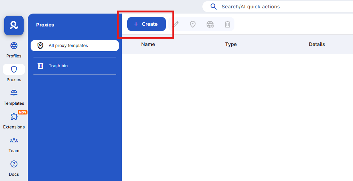Open the Team section
Screen dimensions: 353x181
14,141
